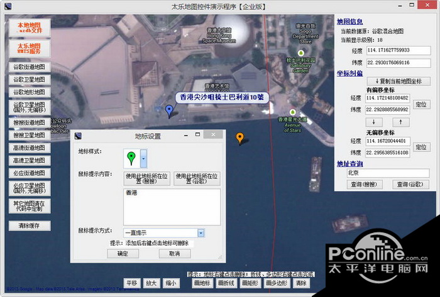
Task: Click Avenue of Stars tree icon
Action: coord(293,112)
